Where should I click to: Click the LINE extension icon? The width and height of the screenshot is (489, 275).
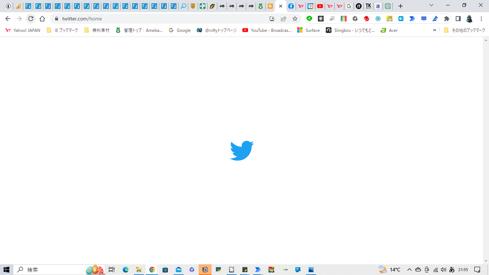(309, 19)
